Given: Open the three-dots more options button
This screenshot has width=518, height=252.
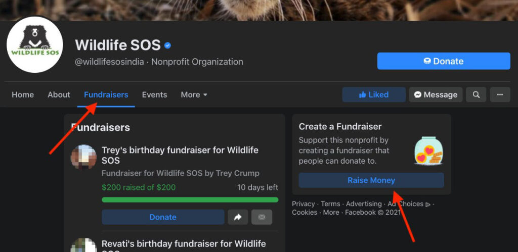Looking at the screenshot, I should [500, 94].
